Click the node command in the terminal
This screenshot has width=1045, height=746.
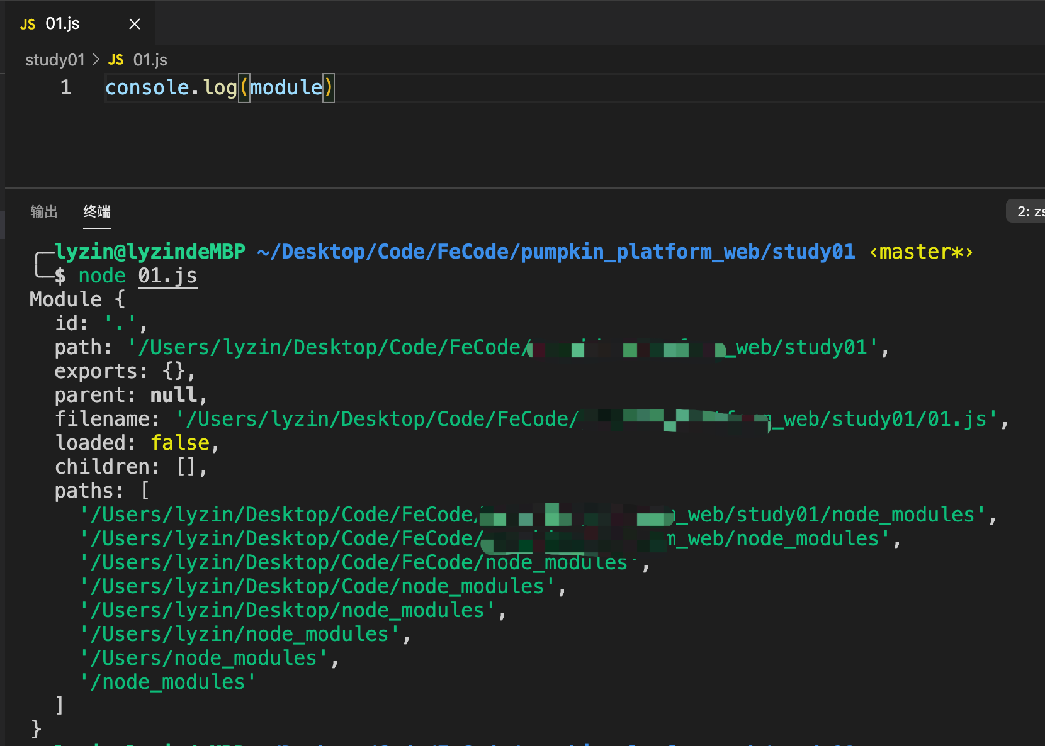pyautogui.click(x=102, y=276)
